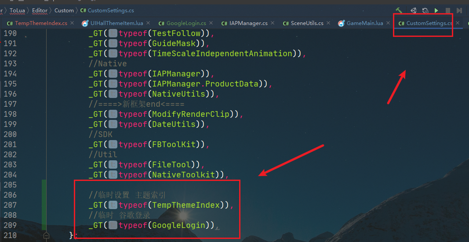Click the type hint before typeof(TempThemeIndex)
Viewport: 469px width, 242px height.
(113, 205)
